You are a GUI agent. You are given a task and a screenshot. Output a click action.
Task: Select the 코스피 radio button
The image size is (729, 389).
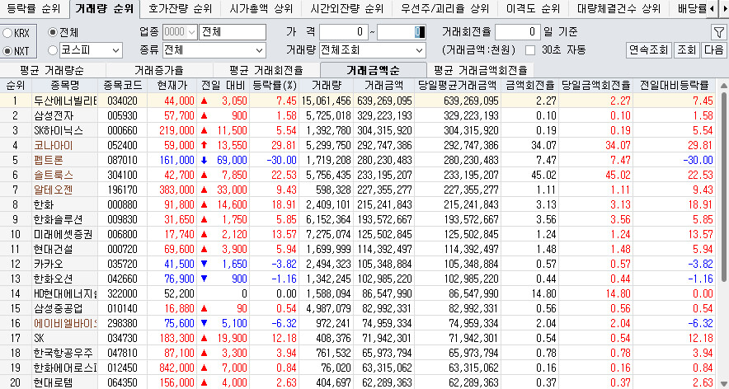pos(54,50)
